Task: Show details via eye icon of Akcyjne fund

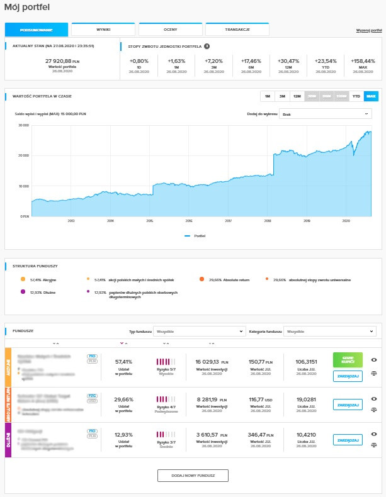Action: (373, 360)
